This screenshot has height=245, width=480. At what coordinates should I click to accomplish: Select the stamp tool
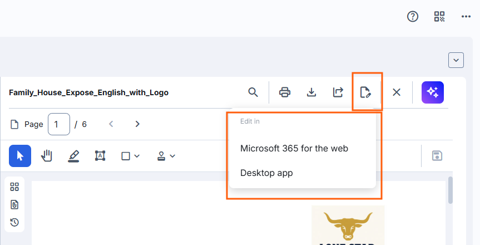click(x=161, y=156)
